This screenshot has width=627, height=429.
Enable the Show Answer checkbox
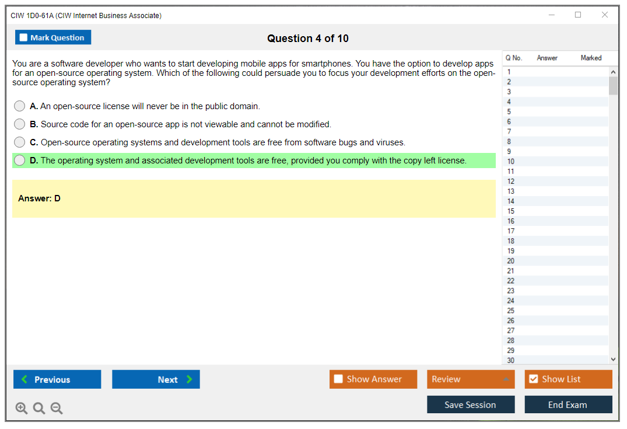(338, 379)
